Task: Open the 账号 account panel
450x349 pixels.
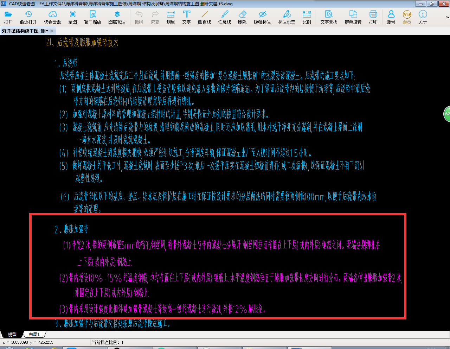Action: pyautogui.click(x=391, y=17)
